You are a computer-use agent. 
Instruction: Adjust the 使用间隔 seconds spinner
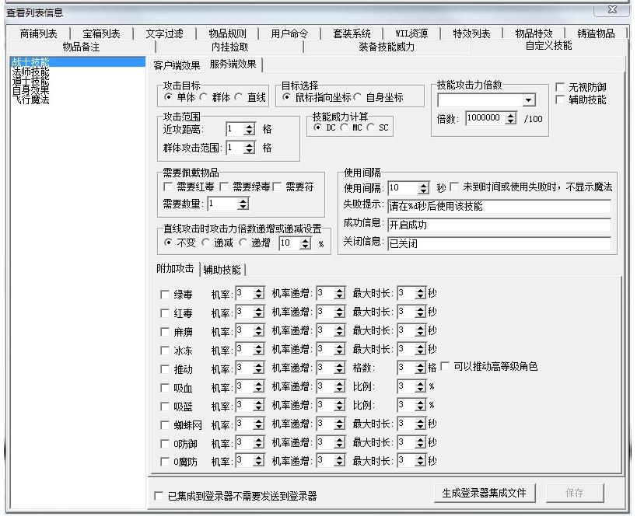(423, 188)
